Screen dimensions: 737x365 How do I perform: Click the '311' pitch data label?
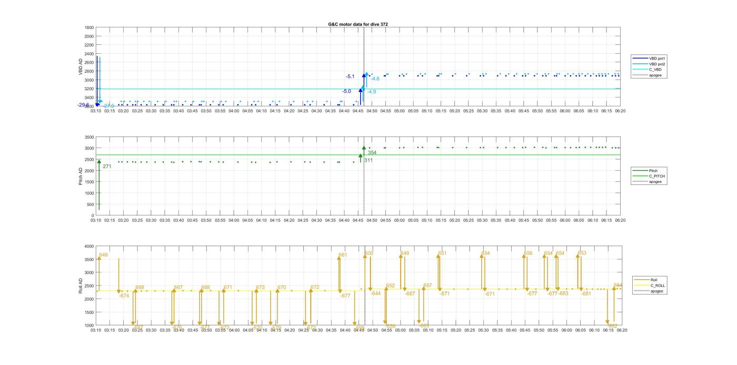tap(368, 161)
